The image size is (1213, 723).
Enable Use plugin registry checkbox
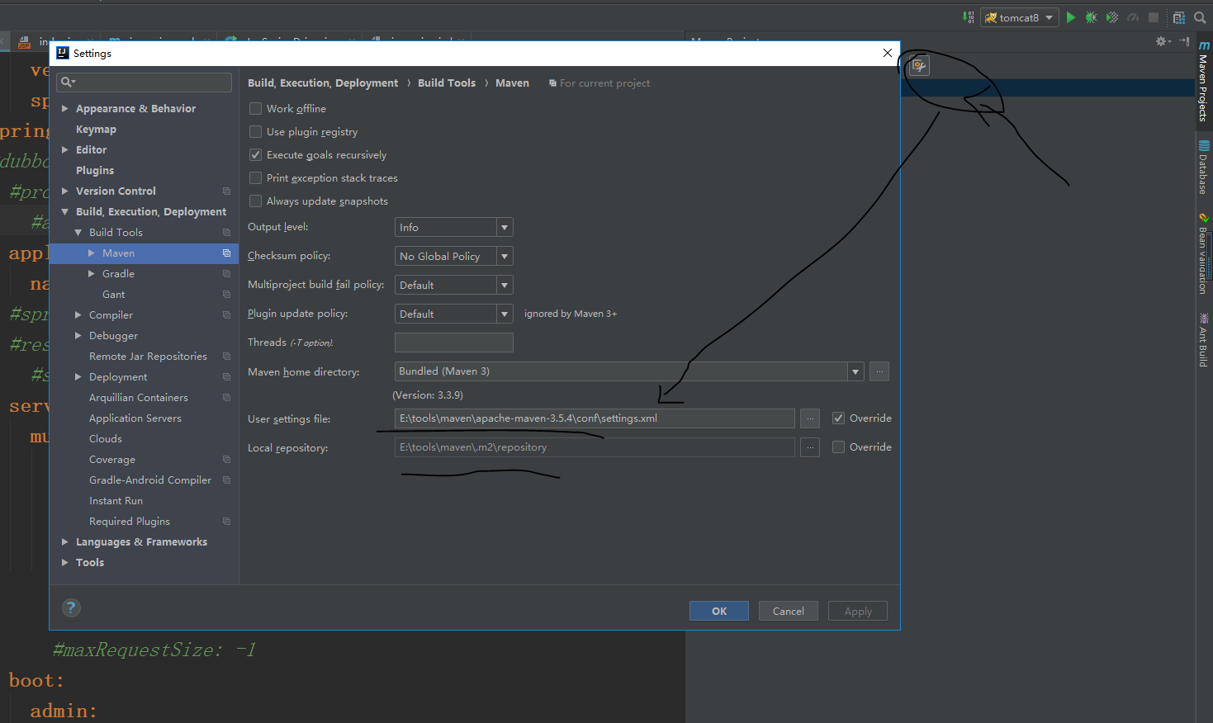[256, 132]
